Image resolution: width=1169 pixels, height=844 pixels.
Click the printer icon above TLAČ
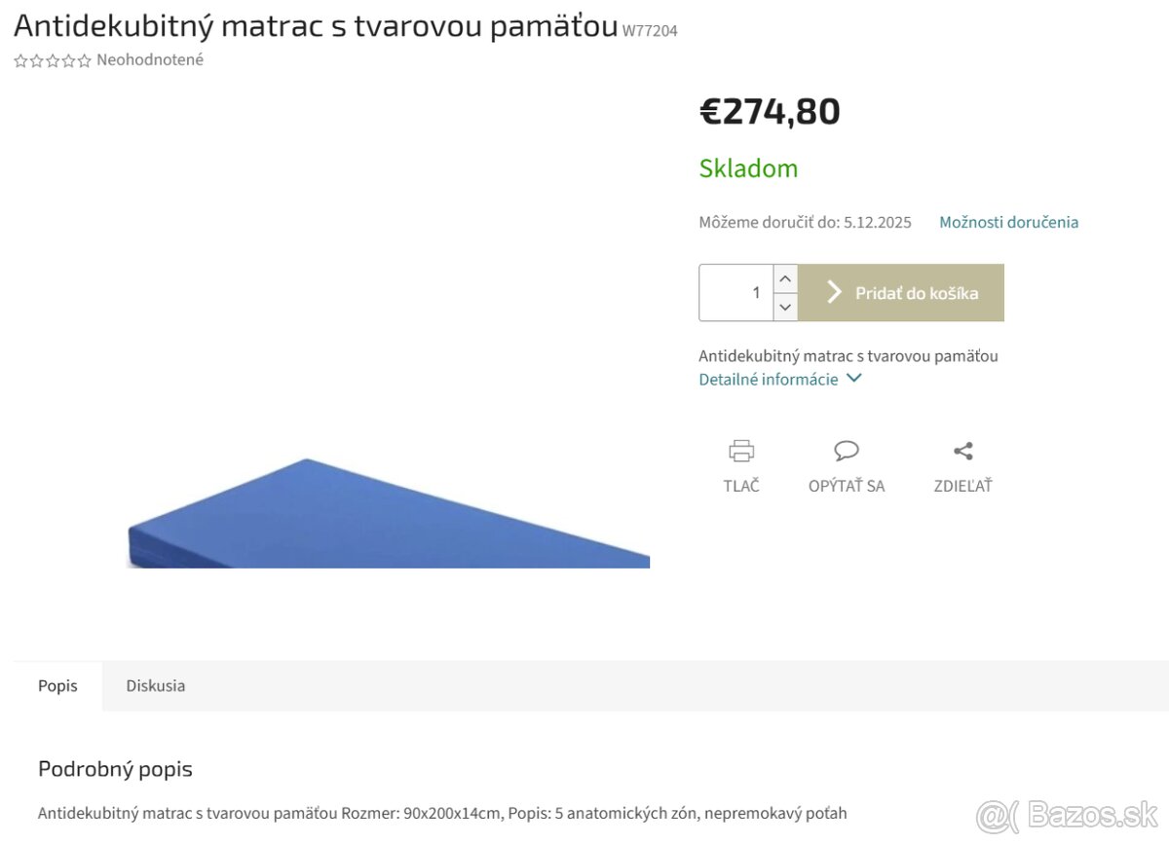(x=741, y=451)
